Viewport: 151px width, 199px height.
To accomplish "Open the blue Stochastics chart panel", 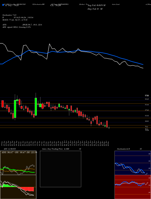I will 133,163.
